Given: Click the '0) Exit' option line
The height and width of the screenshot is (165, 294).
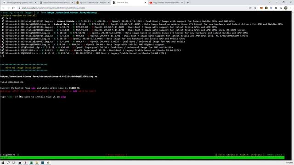Looking at the screenshot, I should pos(6,18).
